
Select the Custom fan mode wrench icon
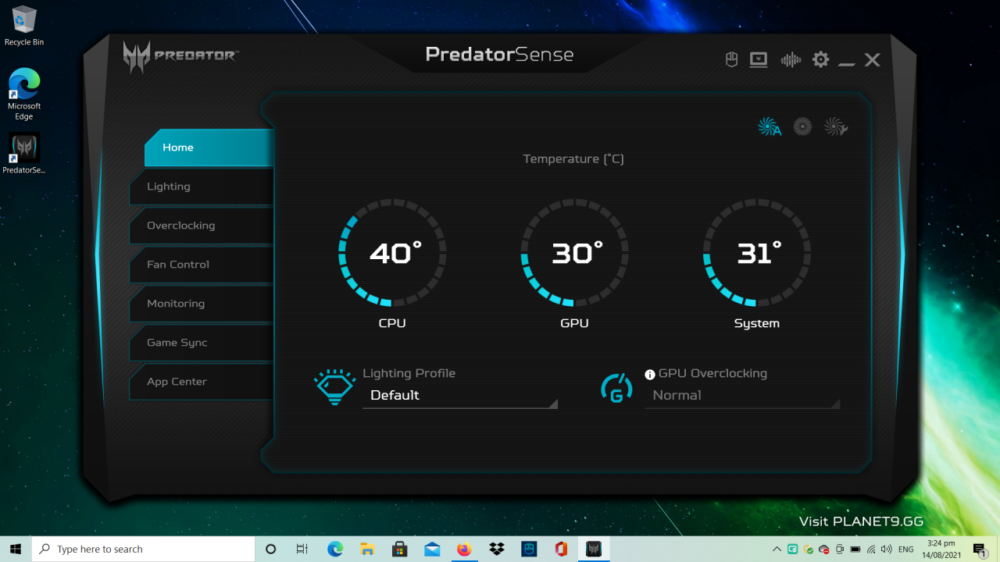[836, 126]
